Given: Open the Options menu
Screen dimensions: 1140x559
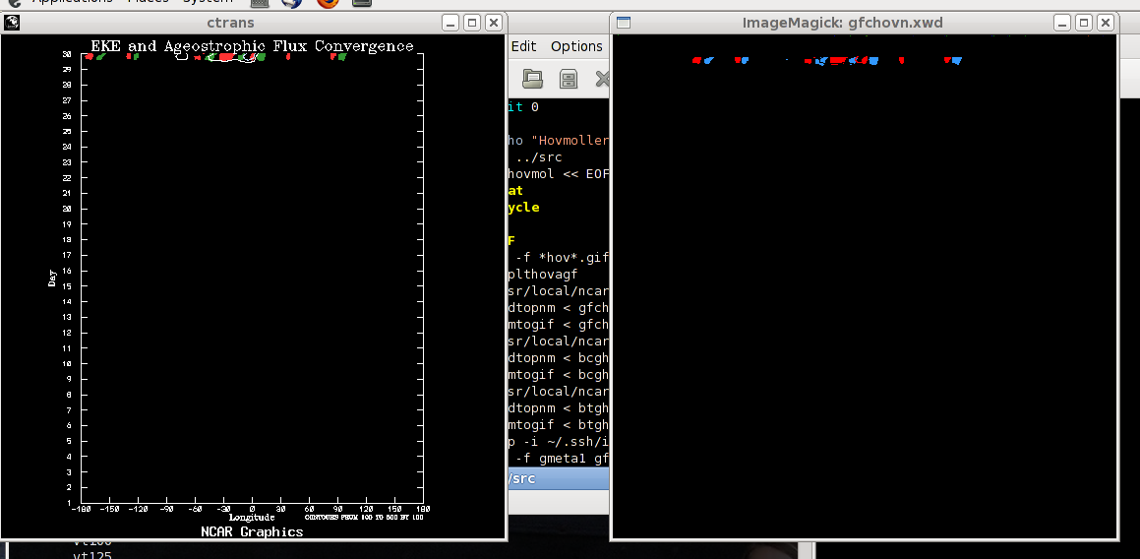Looking at the screenshot, I should click(576, 46).
